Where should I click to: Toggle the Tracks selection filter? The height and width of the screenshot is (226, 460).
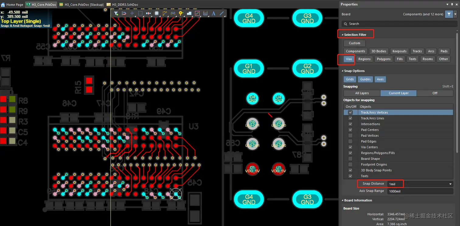pos(417,51)
